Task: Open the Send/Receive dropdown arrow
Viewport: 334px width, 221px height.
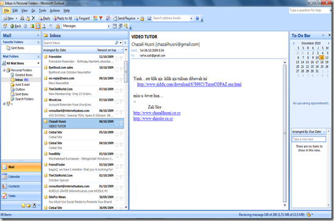Action: point(138,18)
